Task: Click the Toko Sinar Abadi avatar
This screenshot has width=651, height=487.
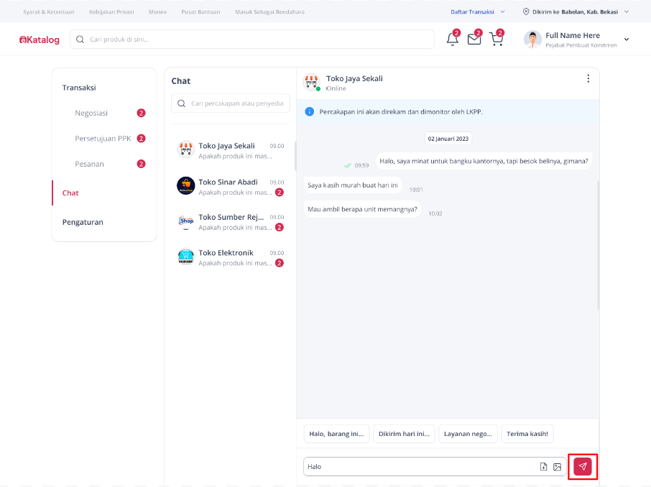Action: point(185,185)
